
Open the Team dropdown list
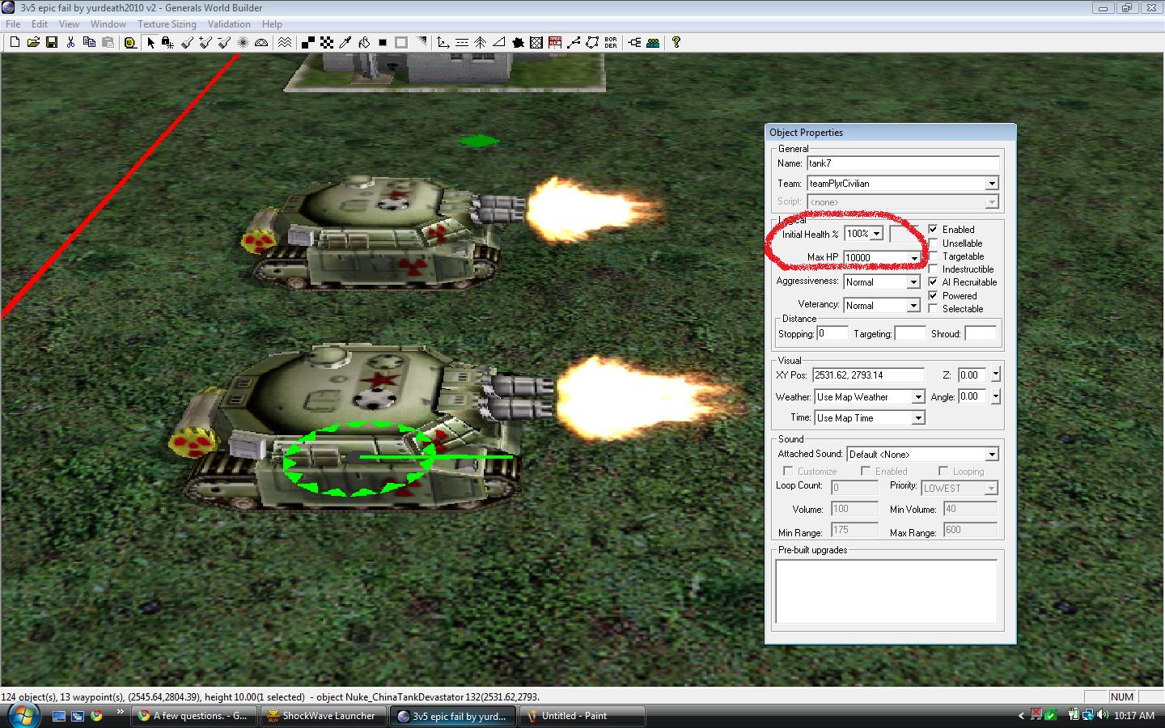click(991, 184)
